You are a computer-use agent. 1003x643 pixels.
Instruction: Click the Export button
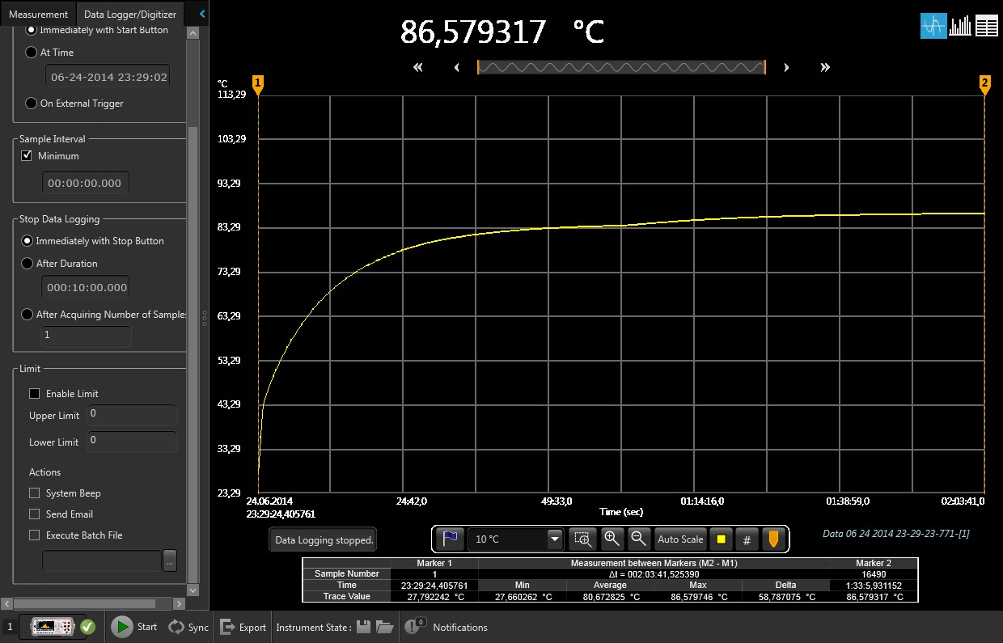[x=243, y=627]
